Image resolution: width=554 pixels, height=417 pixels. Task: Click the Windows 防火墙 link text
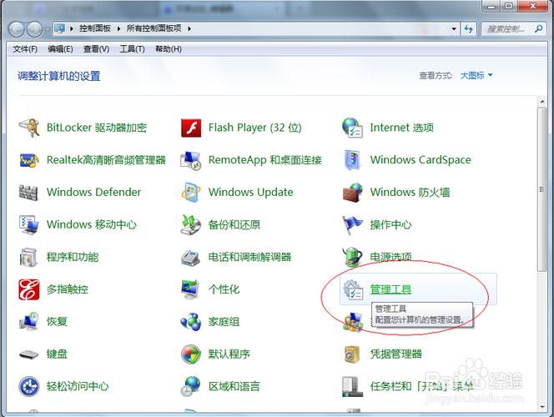pyautogui.click(x=410, y=193)
